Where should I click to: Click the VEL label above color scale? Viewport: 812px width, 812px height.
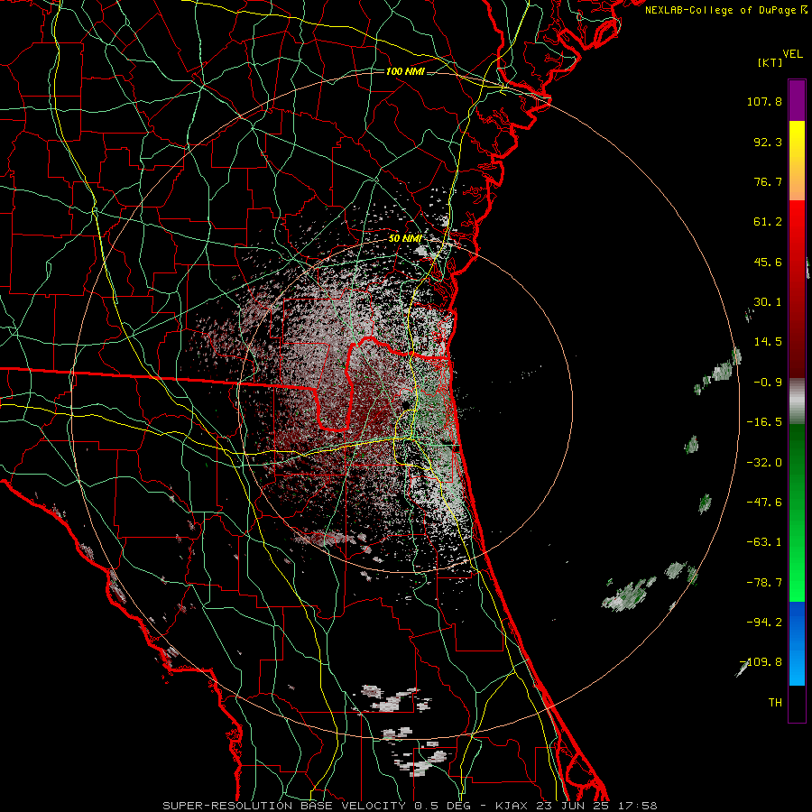coord(792,54)
